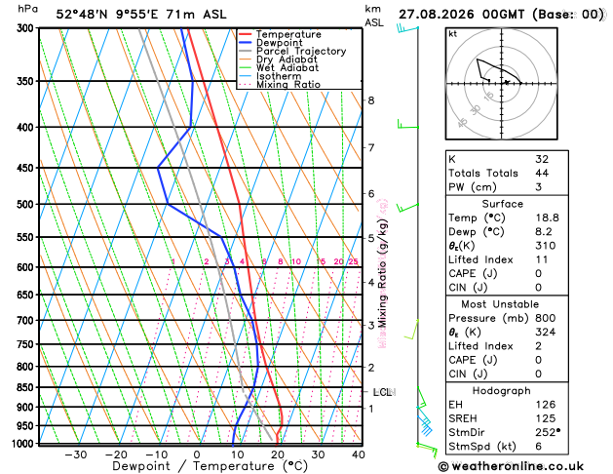Click the SREH value 125
The height and width of the screenshot is (474, 613).
pos(546,418)
